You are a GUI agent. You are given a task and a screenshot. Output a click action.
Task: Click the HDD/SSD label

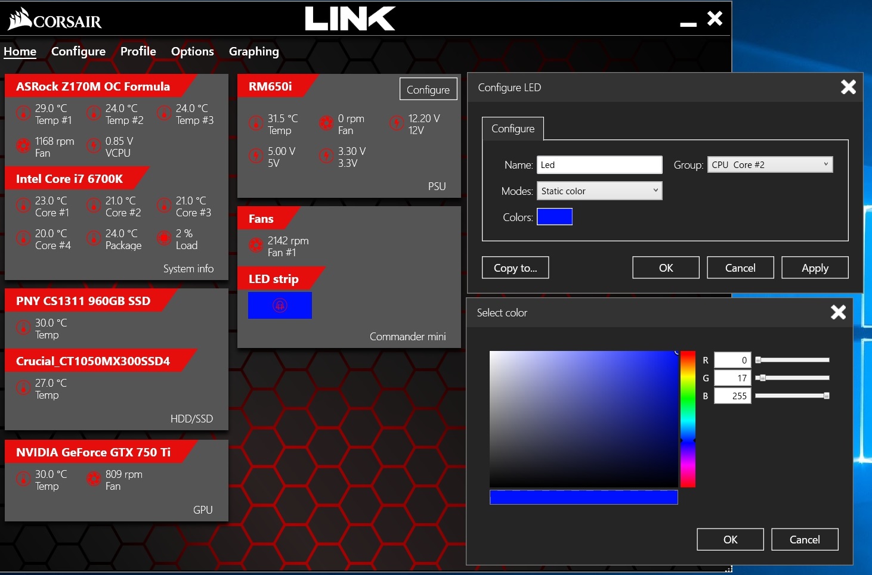191,419
